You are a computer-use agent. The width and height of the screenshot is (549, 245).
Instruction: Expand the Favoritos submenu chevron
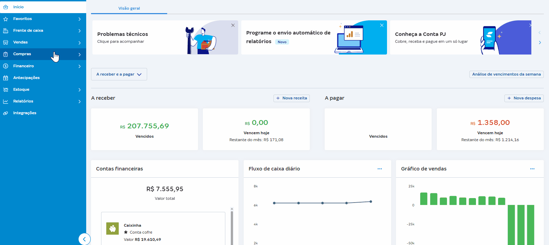(80, 19)
